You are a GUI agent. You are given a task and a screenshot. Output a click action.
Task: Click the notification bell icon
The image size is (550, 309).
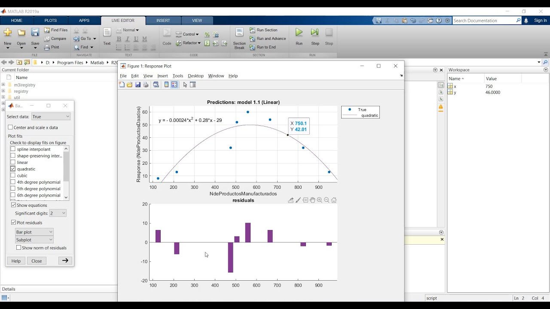point(526,21)
